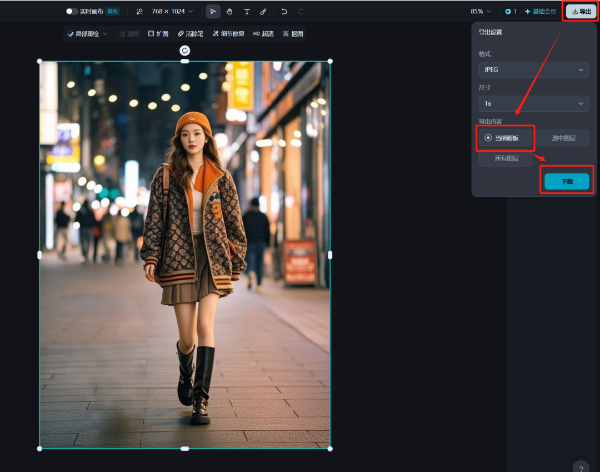Select the text tool
Viewport: 600px width, 472px height.
click(x=246, y=11)
